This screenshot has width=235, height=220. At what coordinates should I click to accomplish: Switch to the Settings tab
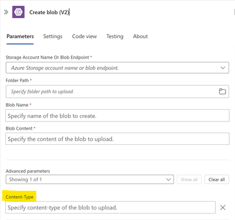click(x=53, y=36)
